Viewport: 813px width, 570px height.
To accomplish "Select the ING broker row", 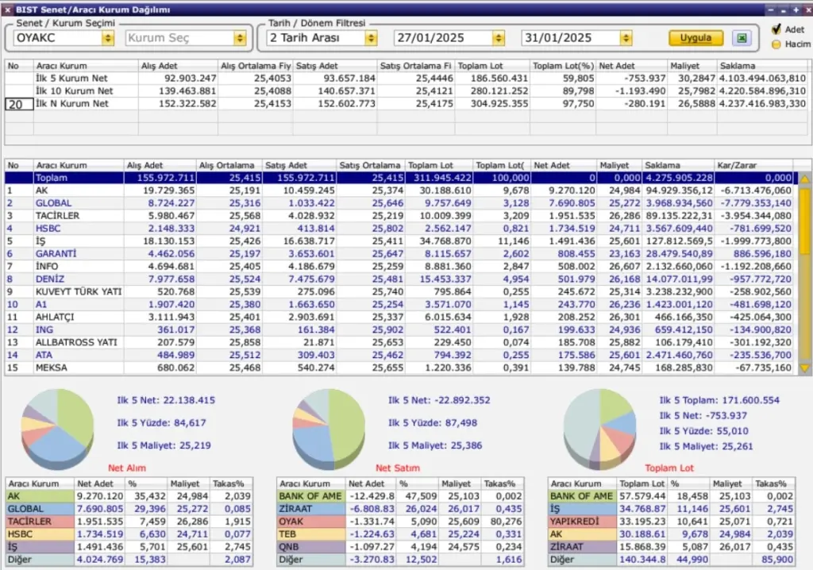I will 399,330.
